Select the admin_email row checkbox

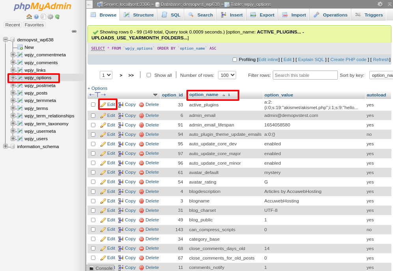coord(93,116)
